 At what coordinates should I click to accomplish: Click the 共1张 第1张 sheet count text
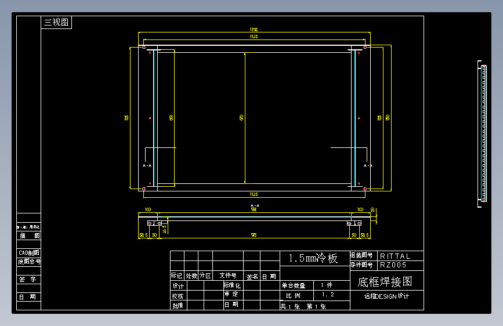click(x=303, y=306)
